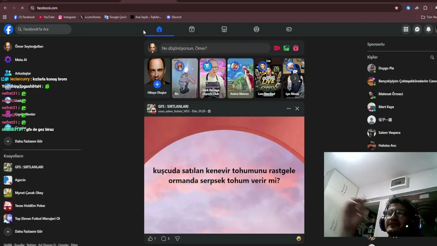
Task: View the Ris story
Action: [185, 78]
